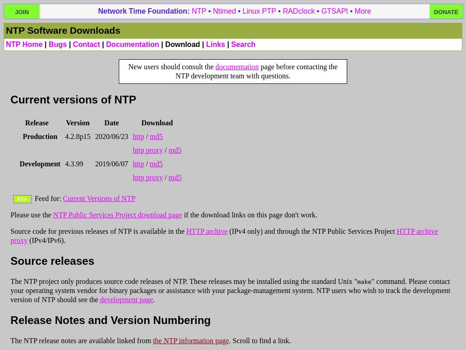The height and width of the screenshot is (350, 466).
Task: Open the NTP information page link
Action: point(191,341)
